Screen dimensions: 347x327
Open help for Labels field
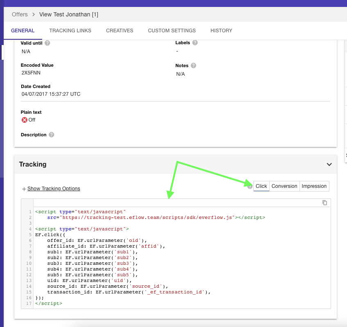(195, 43)
